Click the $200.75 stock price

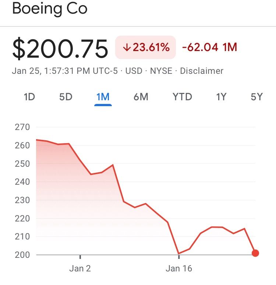pos(60,49)
